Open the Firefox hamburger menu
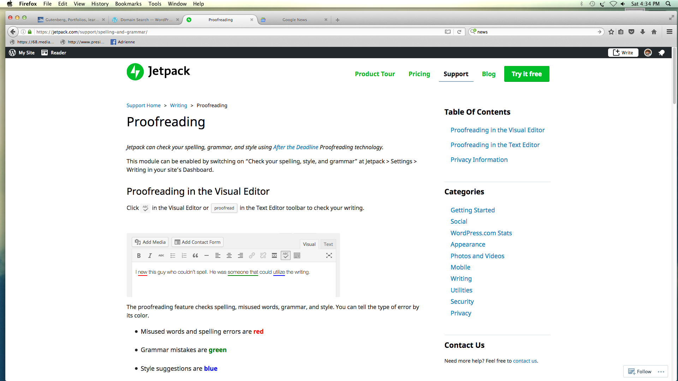This screenshot has width=678, height=381. click(x=669, y=32)
